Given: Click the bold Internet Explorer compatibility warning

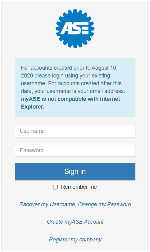Looking at the screenshot, I should (70, 103).
